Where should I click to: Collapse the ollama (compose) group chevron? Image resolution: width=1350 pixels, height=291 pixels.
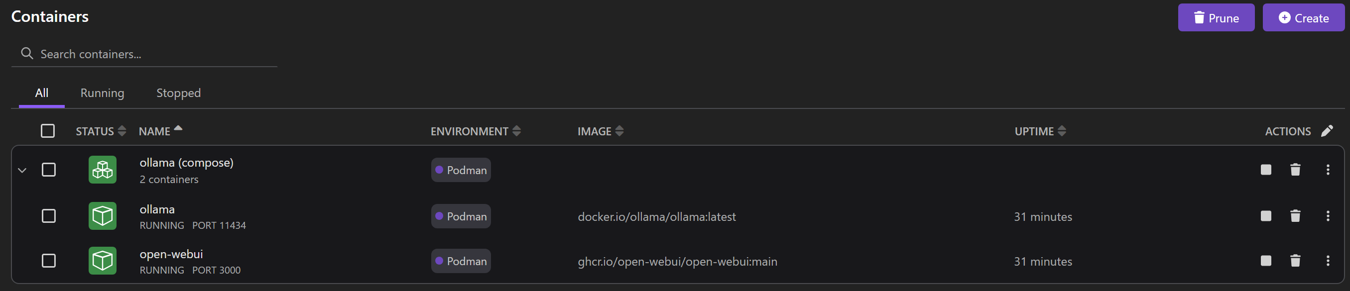[x=21, y=170]
